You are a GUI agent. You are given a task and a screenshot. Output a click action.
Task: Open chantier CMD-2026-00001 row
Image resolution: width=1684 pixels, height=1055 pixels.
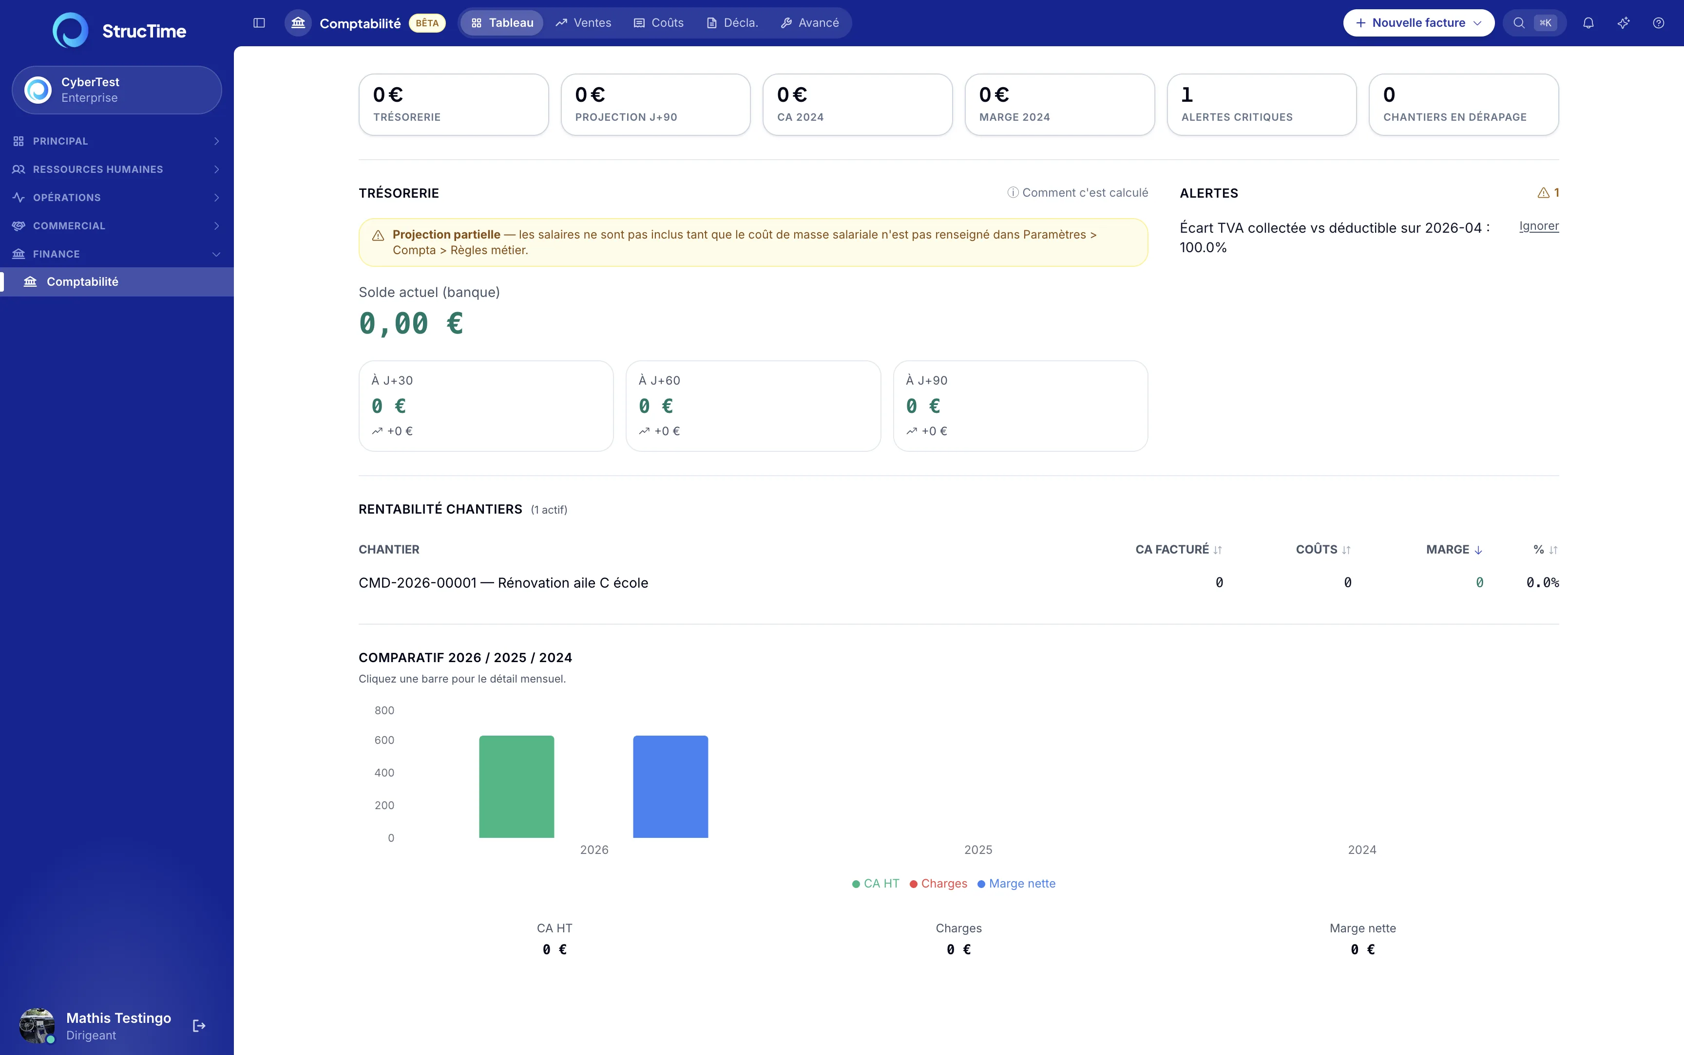(958, 583)
